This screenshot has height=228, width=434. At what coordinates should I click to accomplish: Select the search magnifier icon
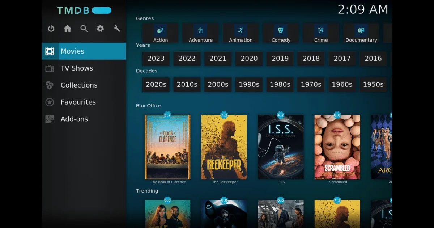click(84, 29)
